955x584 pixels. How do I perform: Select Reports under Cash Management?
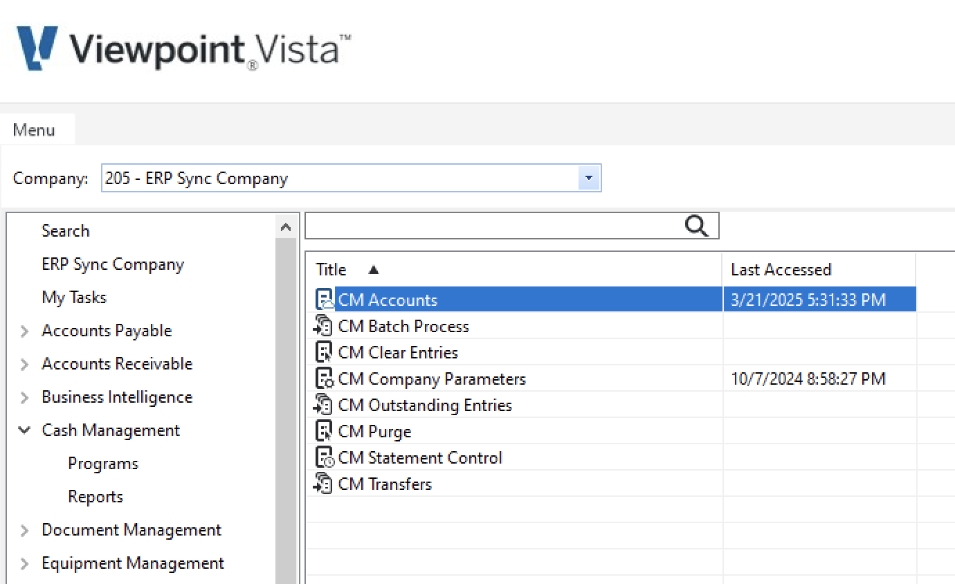(x=95, y=497)
